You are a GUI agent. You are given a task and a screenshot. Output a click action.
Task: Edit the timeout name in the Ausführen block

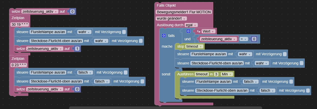[x=202, y=74]
